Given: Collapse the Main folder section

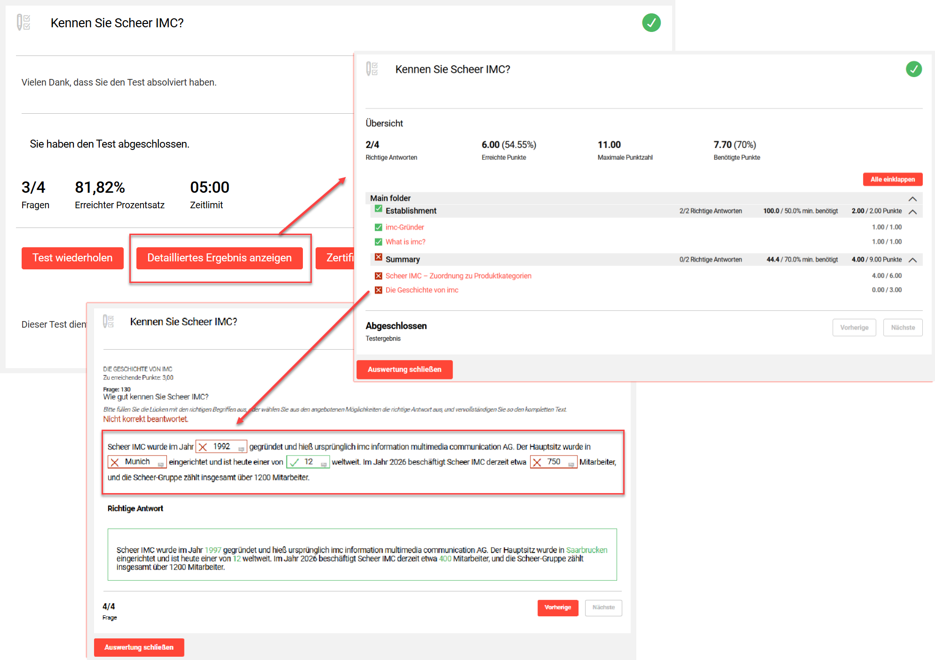Looking at the screenshot, I should 912,198.
